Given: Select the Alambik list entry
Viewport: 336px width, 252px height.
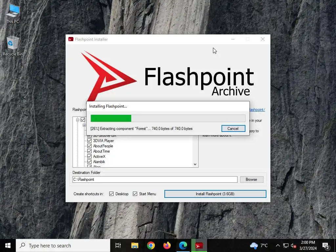Looking at the screenshot, I should 99,162.
